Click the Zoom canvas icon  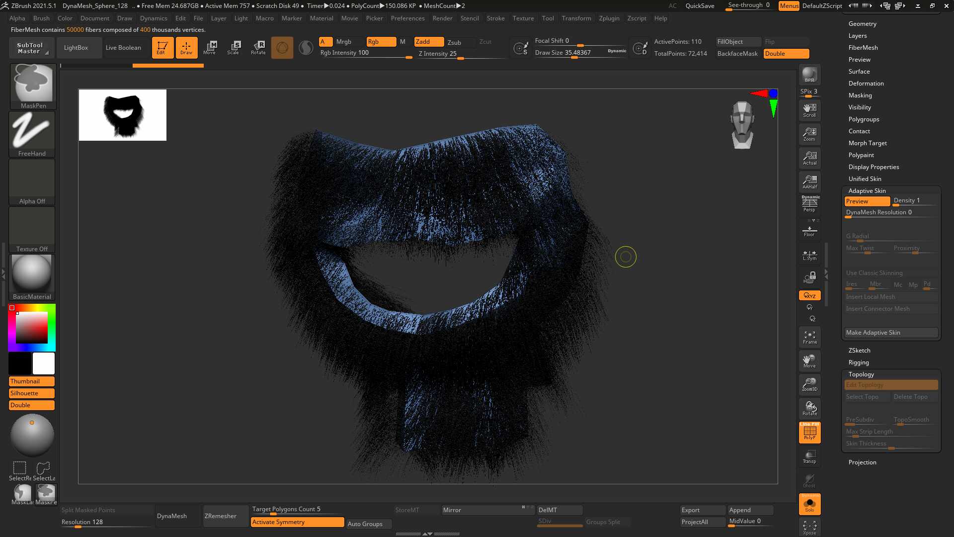(x=809, y=134)
